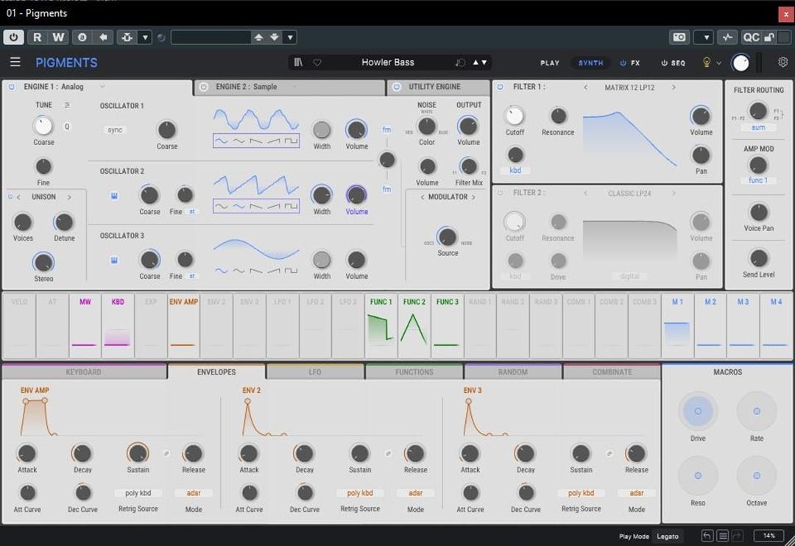Click the Tune quantize Q icon

[66, 127]
